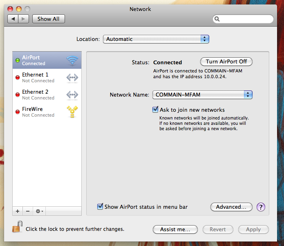Focus the System Preferences search field
Image resolution: width=284 pixels, height=246 pixels.
243,19
